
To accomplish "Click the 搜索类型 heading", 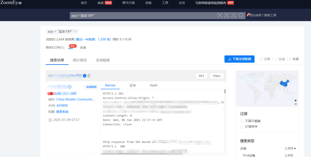I will [247, 141].
